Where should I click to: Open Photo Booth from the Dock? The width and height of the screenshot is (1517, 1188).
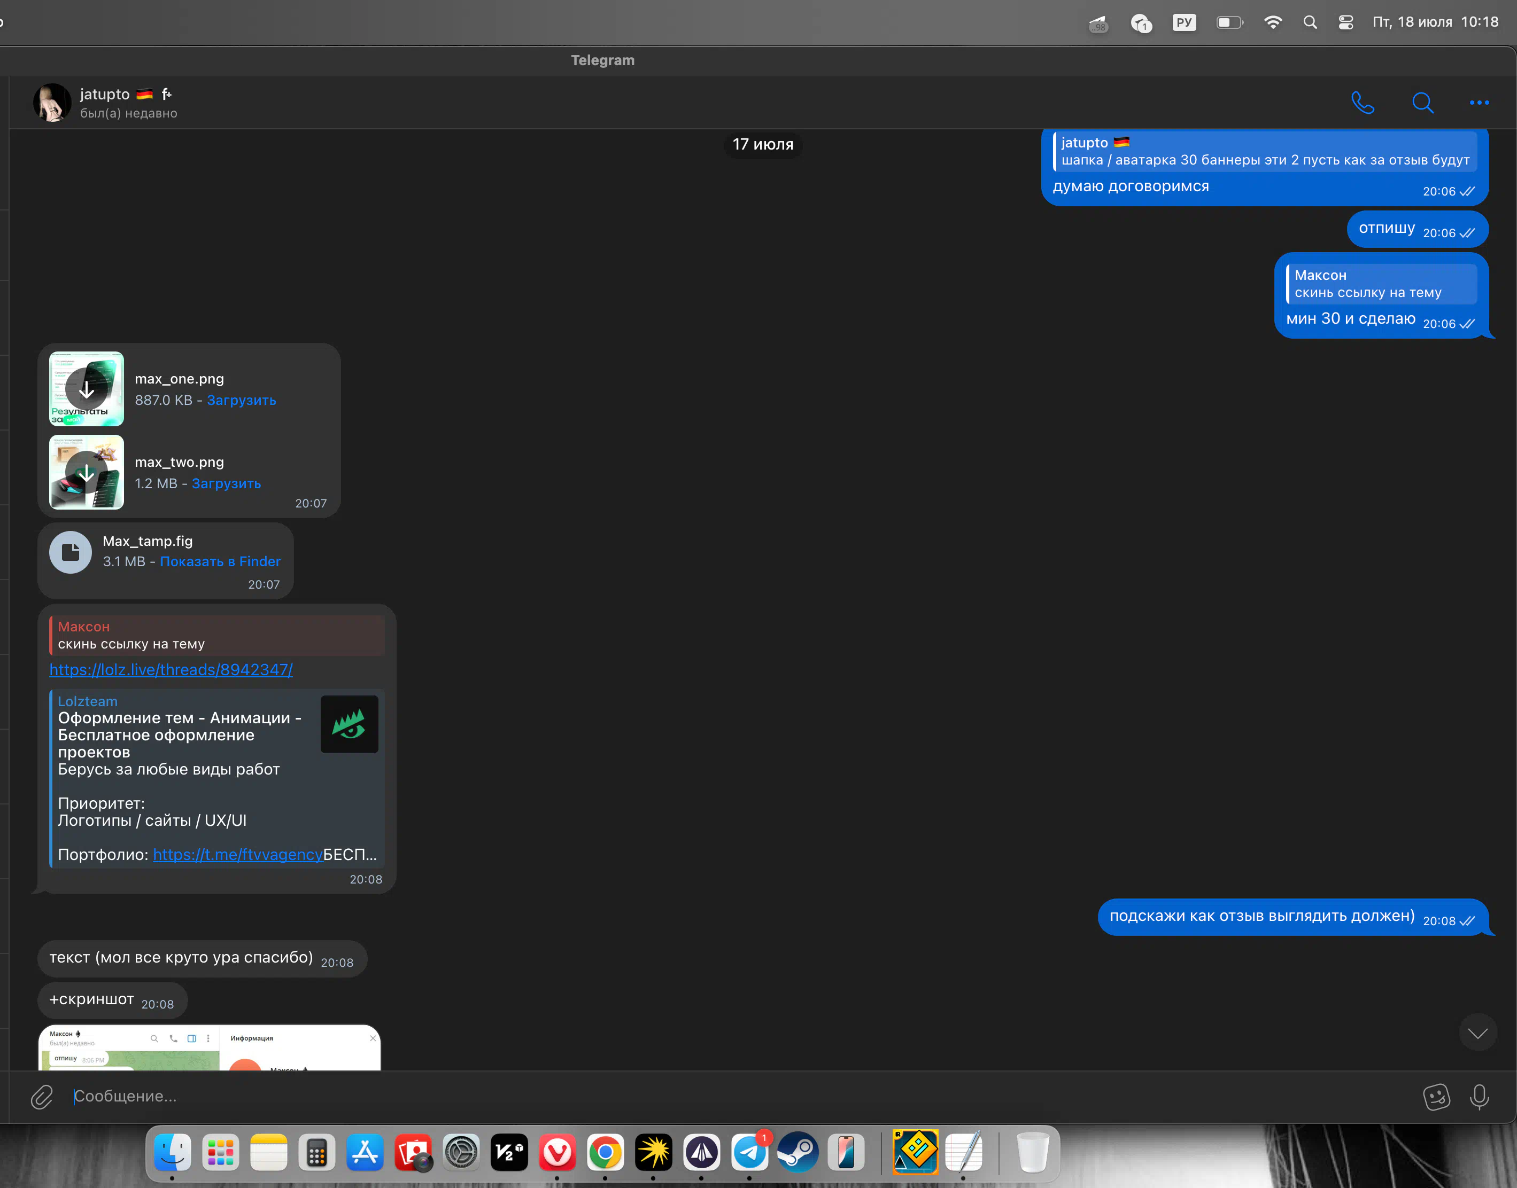pyautogui.click(x=412, y=1153)
